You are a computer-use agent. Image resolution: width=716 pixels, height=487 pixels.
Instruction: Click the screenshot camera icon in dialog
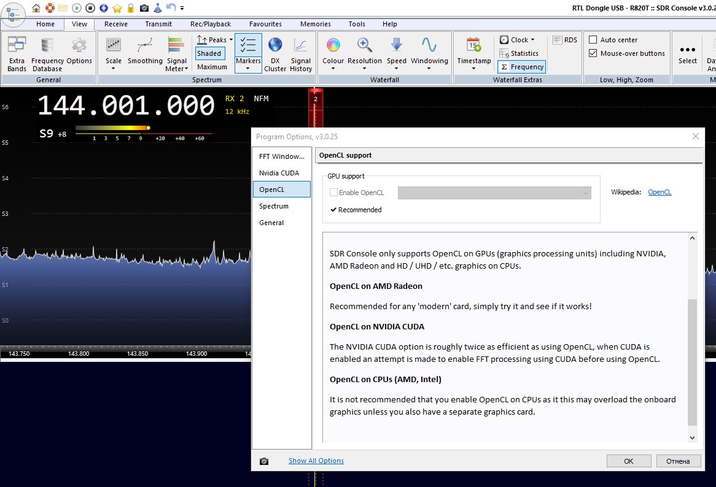[264, 461]
